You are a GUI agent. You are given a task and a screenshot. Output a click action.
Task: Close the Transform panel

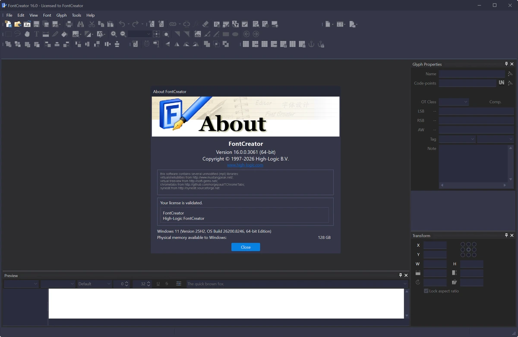click(512, 235)
